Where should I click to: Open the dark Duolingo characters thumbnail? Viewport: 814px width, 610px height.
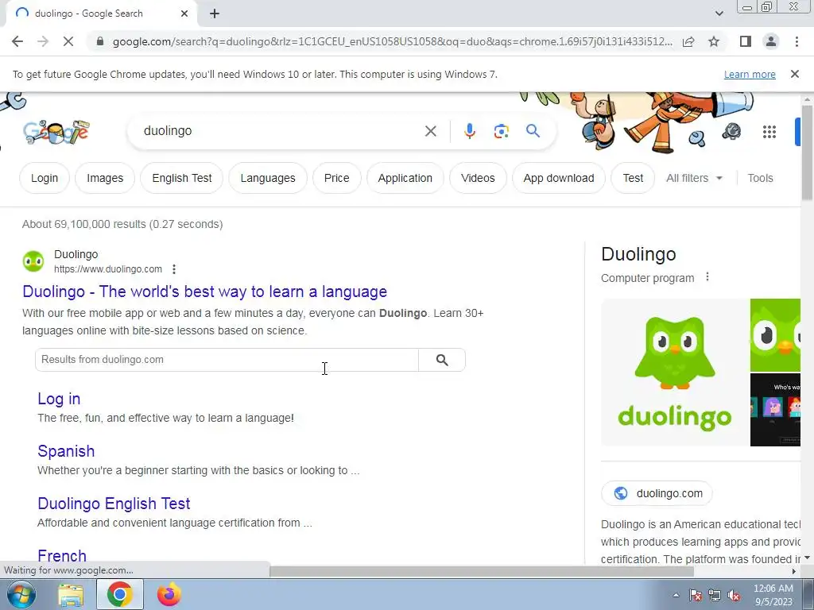[776, 410]
